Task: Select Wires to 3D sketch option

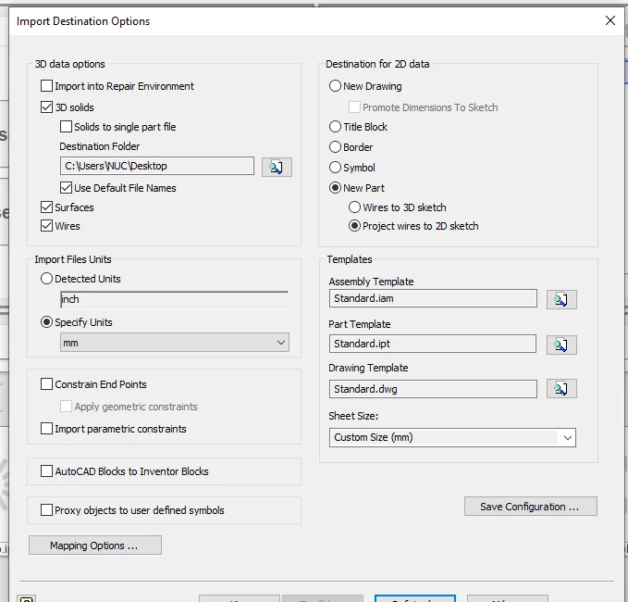Action: click(355, 207)
